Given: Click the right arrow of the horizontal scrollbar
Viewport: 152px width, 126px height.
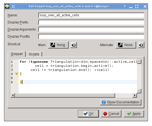Looking at the screenshot, I should (135, 95).
